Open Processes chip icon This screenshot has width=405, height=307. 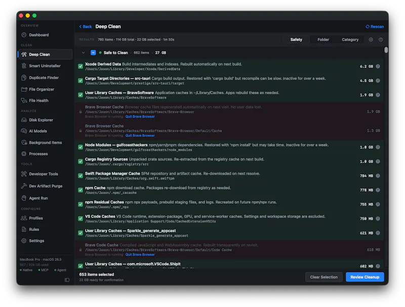[24, 154]
